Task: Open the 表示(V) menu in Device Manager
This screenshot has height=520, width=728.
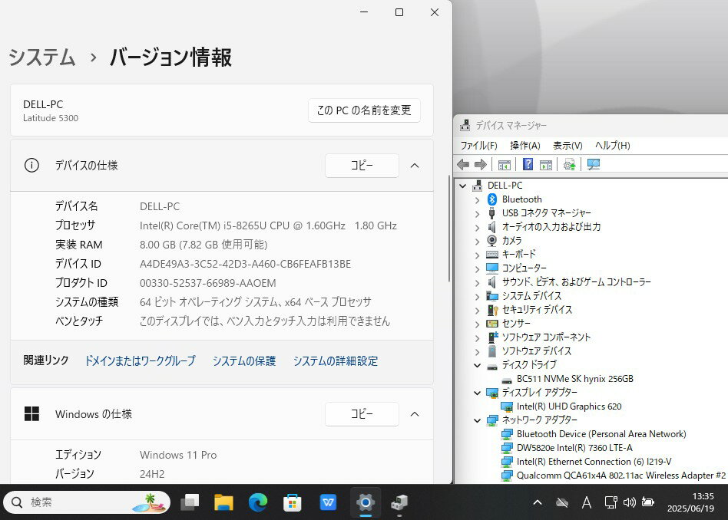Action: coord(568,145)
